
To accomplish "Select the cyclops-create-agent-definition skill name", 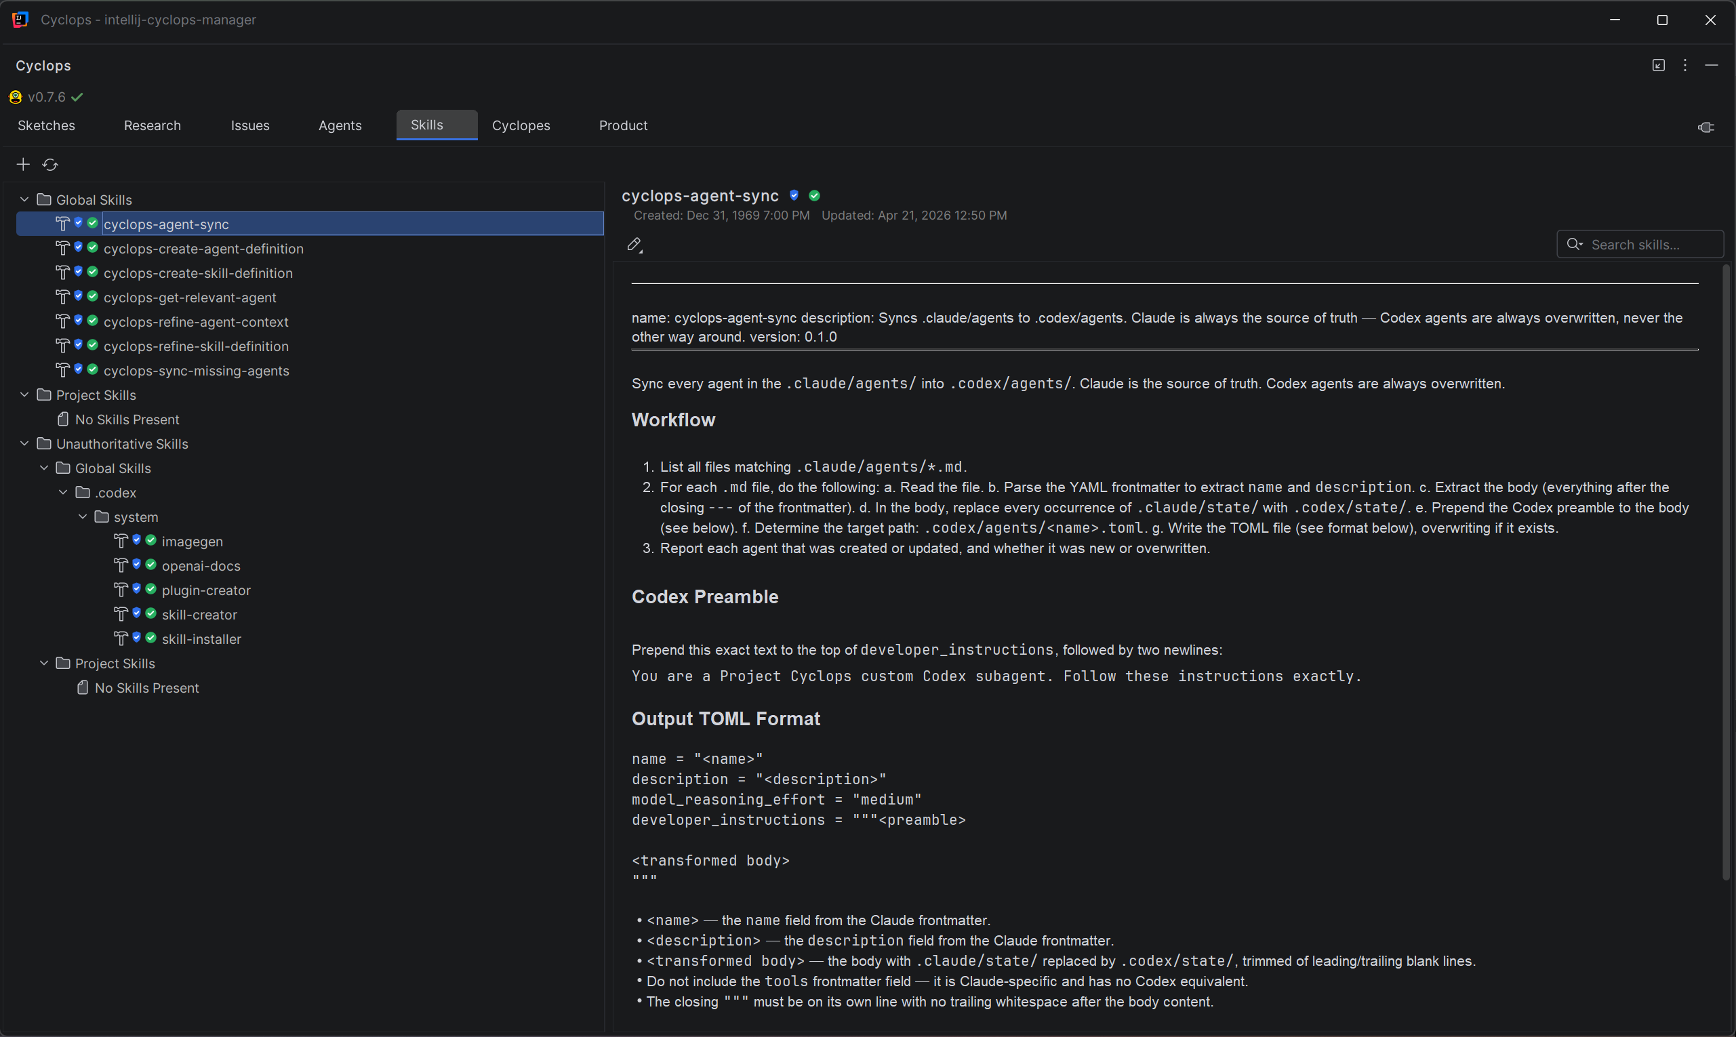I will point(203,249).
